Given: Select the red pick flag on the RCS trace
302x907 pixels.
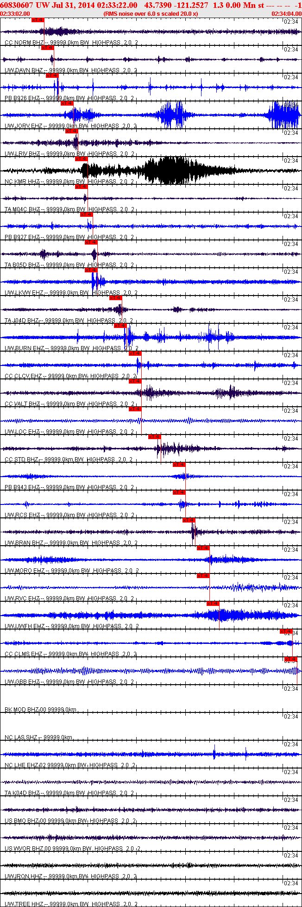Looking at the screenshot, I should tap(179, 492).
